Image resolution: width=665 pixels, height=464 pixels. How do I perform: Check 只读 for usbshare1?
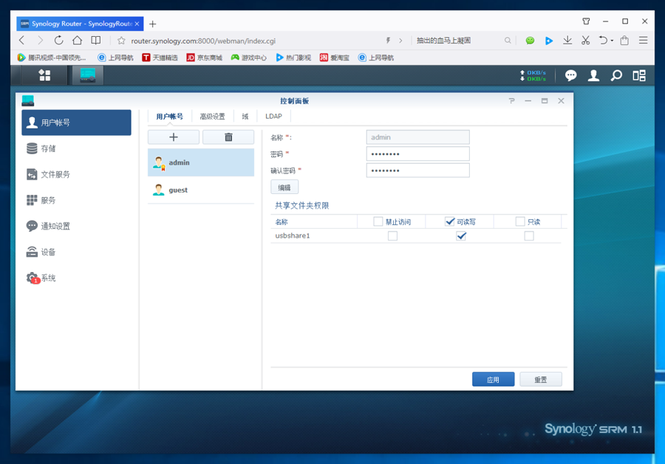pos(528,236)
